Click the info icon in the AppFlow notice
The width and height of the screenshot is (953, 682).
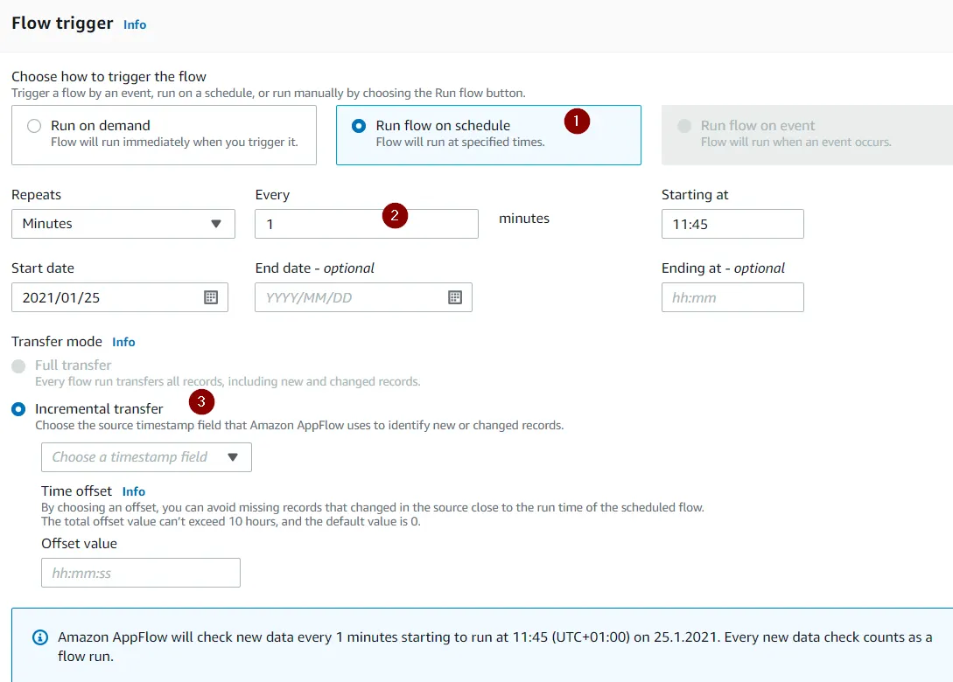coord(40,637)
